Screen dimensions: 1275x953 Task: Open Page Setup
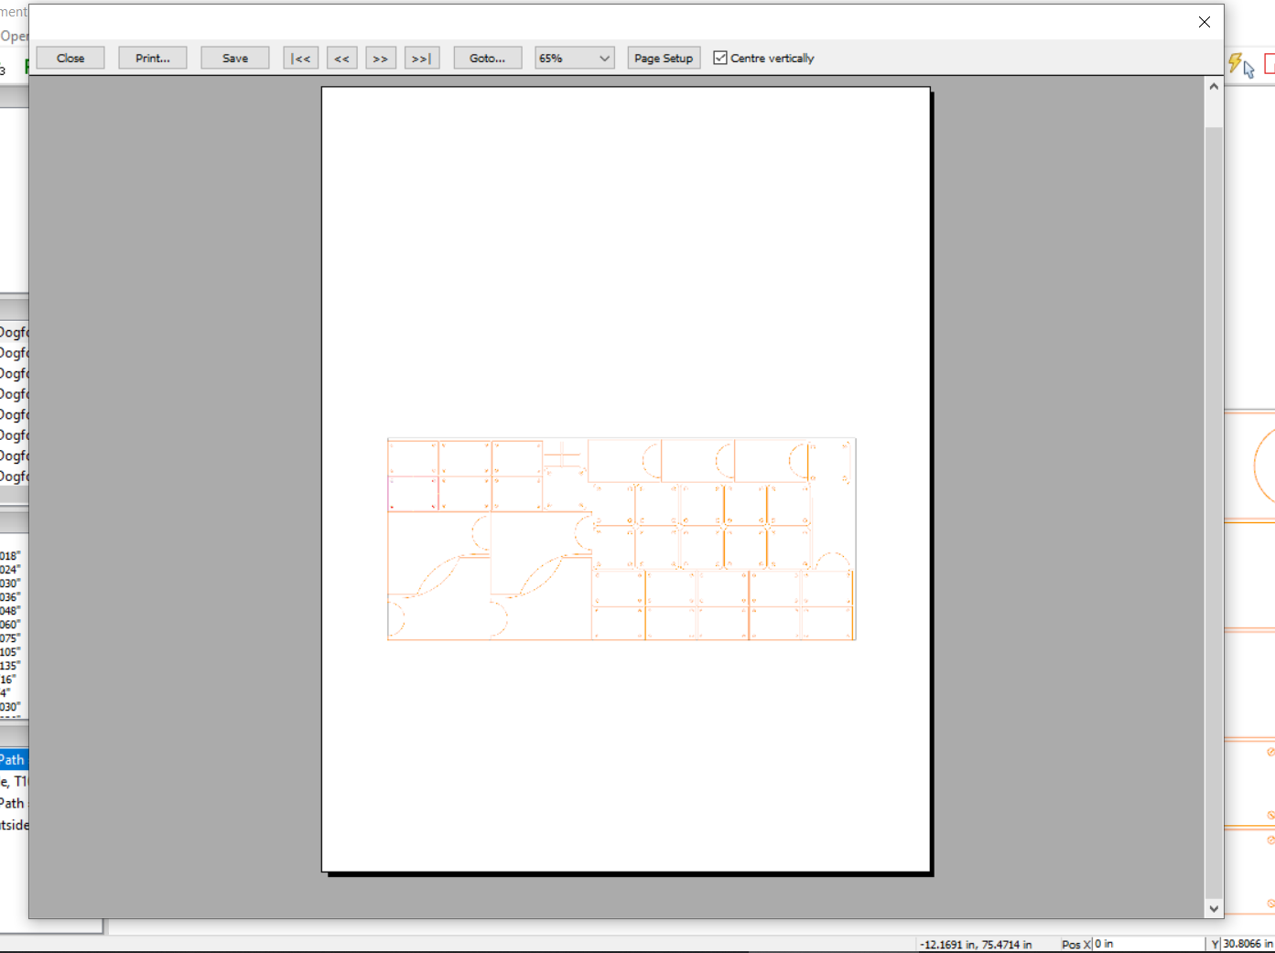coord(664,58)
